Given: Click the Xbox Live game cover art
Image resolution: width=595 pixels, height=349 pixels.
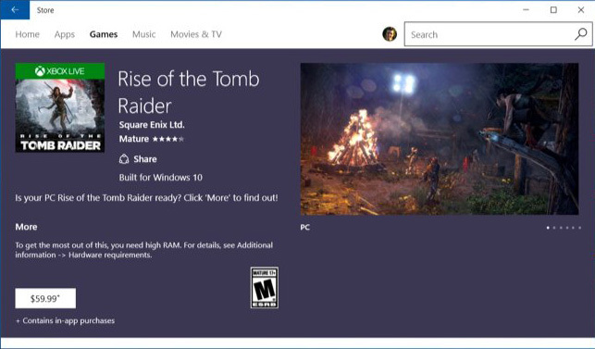Looking at the screenshot, I should tap(60, 107).
